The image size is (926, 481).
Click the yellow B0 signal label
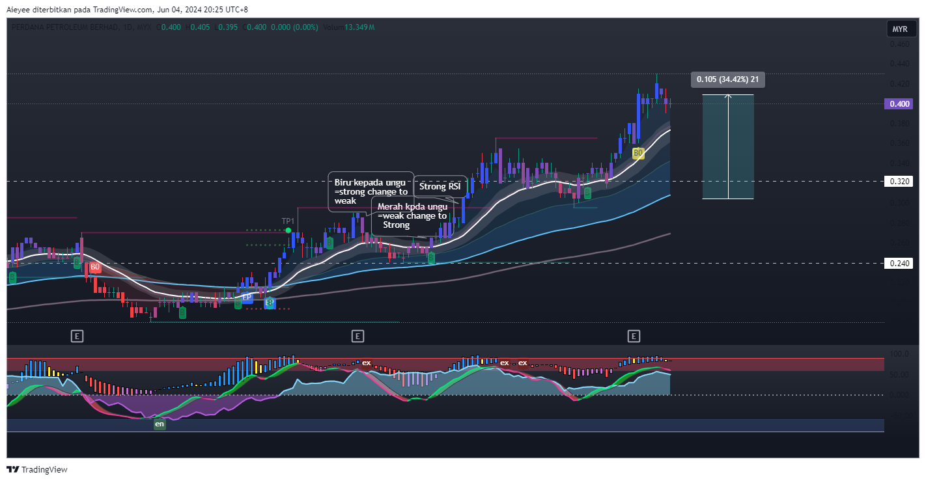[x=638, y=154]
